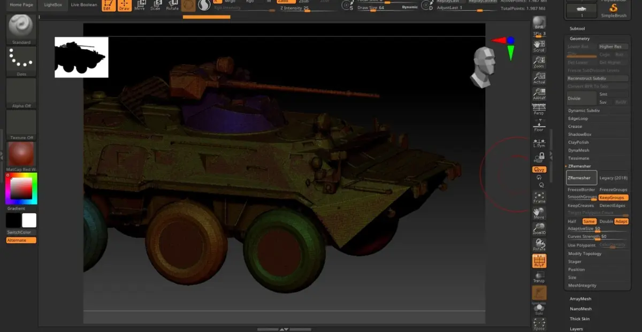
Task: Open the MatCap Red Wax material picker
Action: coord(21,157)
